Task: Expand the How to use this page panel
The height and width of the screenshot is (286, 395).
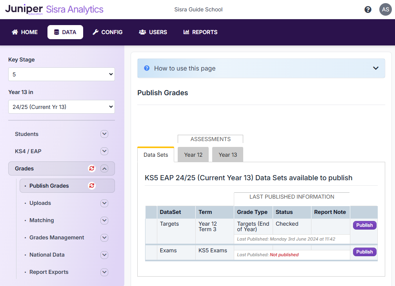Action: point(375,68)
